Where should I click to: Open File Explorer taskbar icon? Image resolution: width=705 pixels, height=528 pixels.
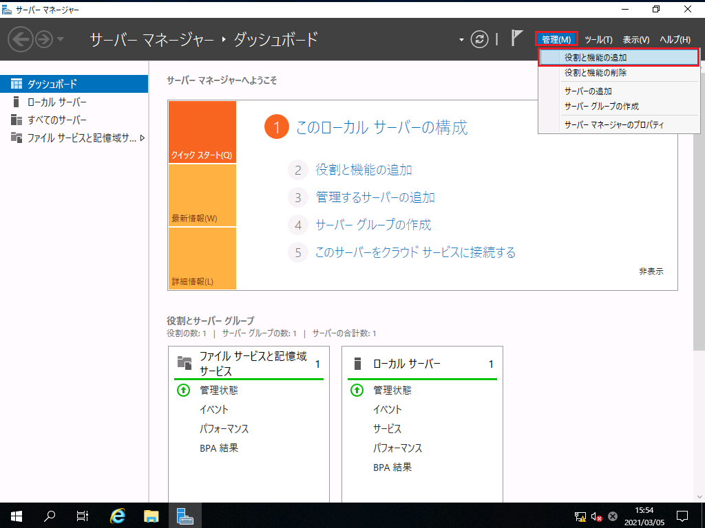point(151,515)
